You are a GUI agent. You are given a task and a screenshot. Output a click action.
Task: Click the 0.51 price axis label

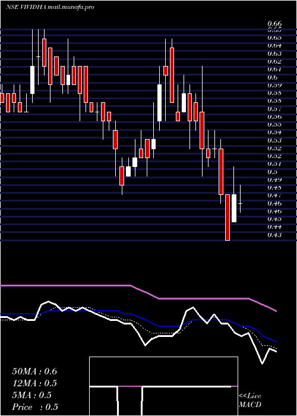[274, 164]
